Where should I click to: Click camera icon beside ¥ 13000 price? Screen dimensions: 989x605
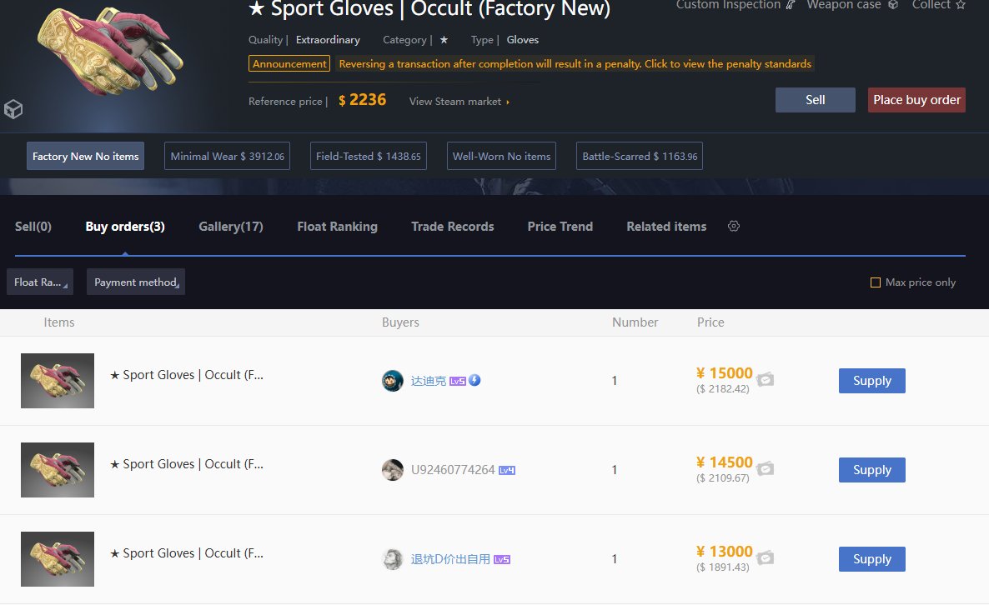point(765,557)
